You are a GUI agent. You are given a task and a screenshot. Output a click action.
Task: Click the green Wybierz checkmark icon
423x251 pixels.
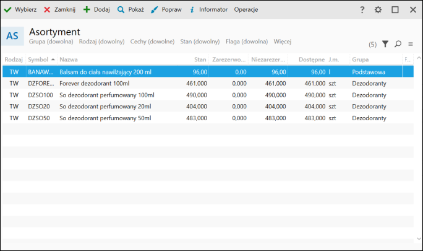tap(8, 10)
